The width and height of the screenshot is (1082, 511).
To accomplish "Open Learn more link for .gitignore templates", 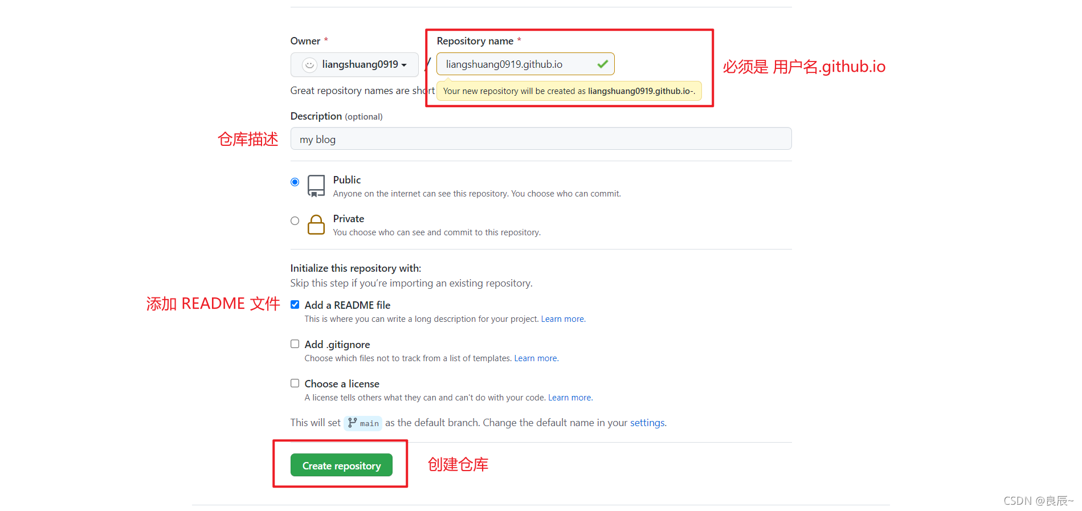I will pos(536,358).
